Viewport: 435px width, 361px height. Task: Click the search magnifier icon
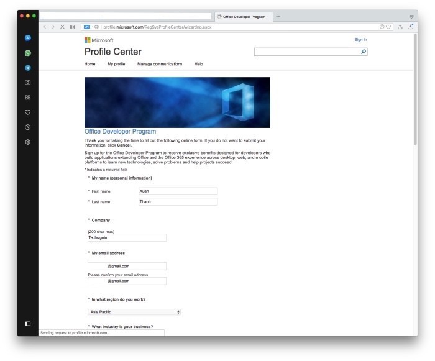pos(364,52)
